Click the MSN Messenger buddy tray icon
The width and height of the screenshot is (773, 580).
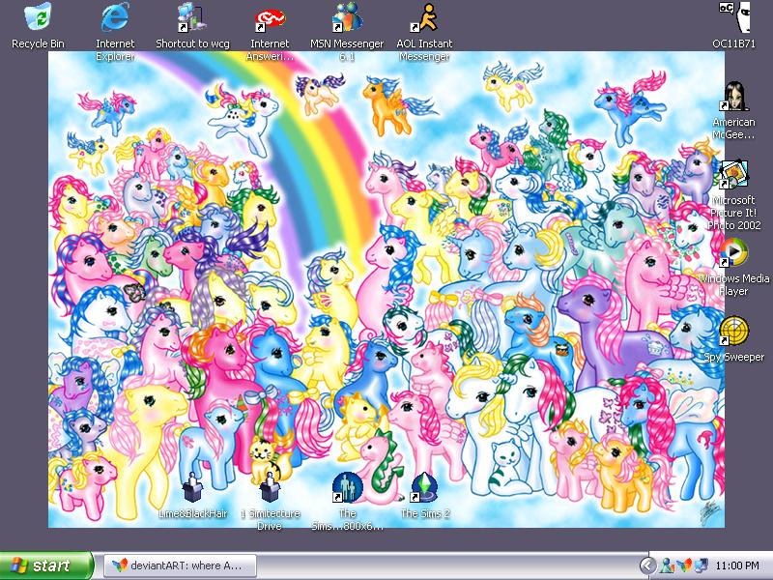click(x=668, y=565)
